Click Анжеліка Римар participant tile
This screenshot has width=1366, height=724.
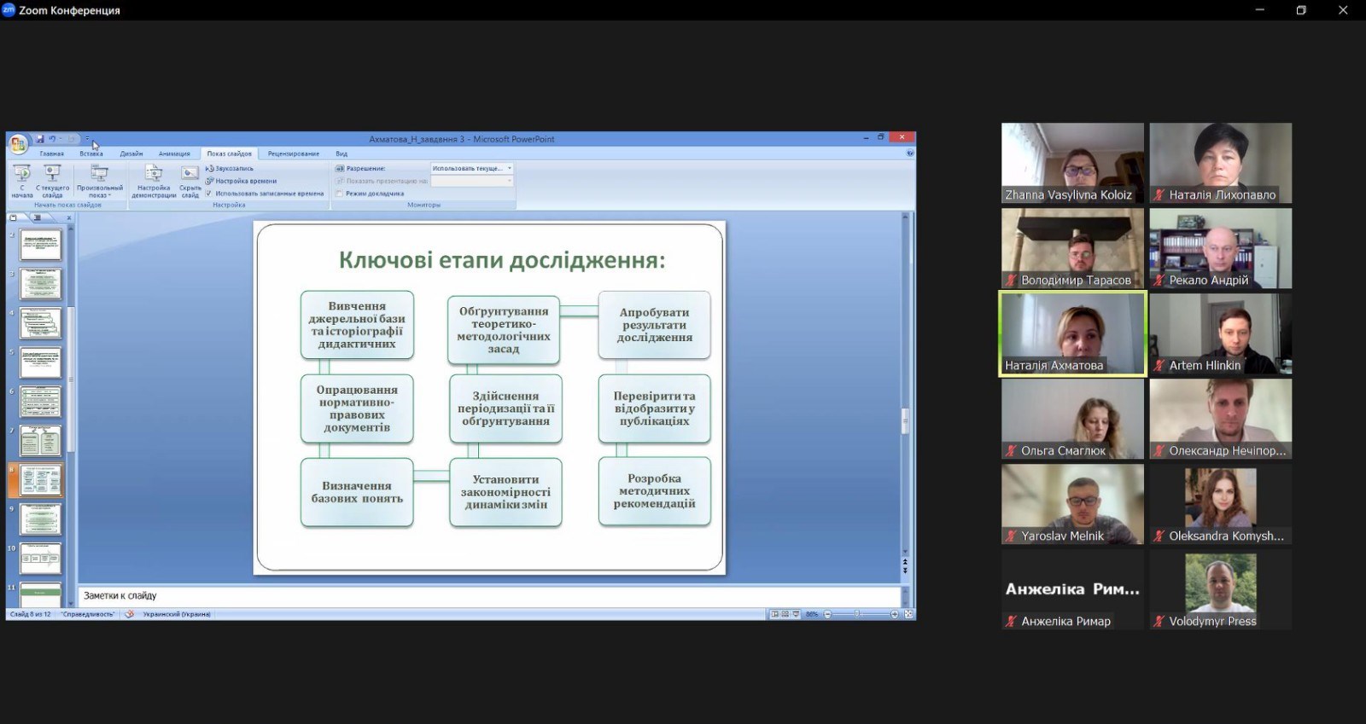tap(1072, 589)
